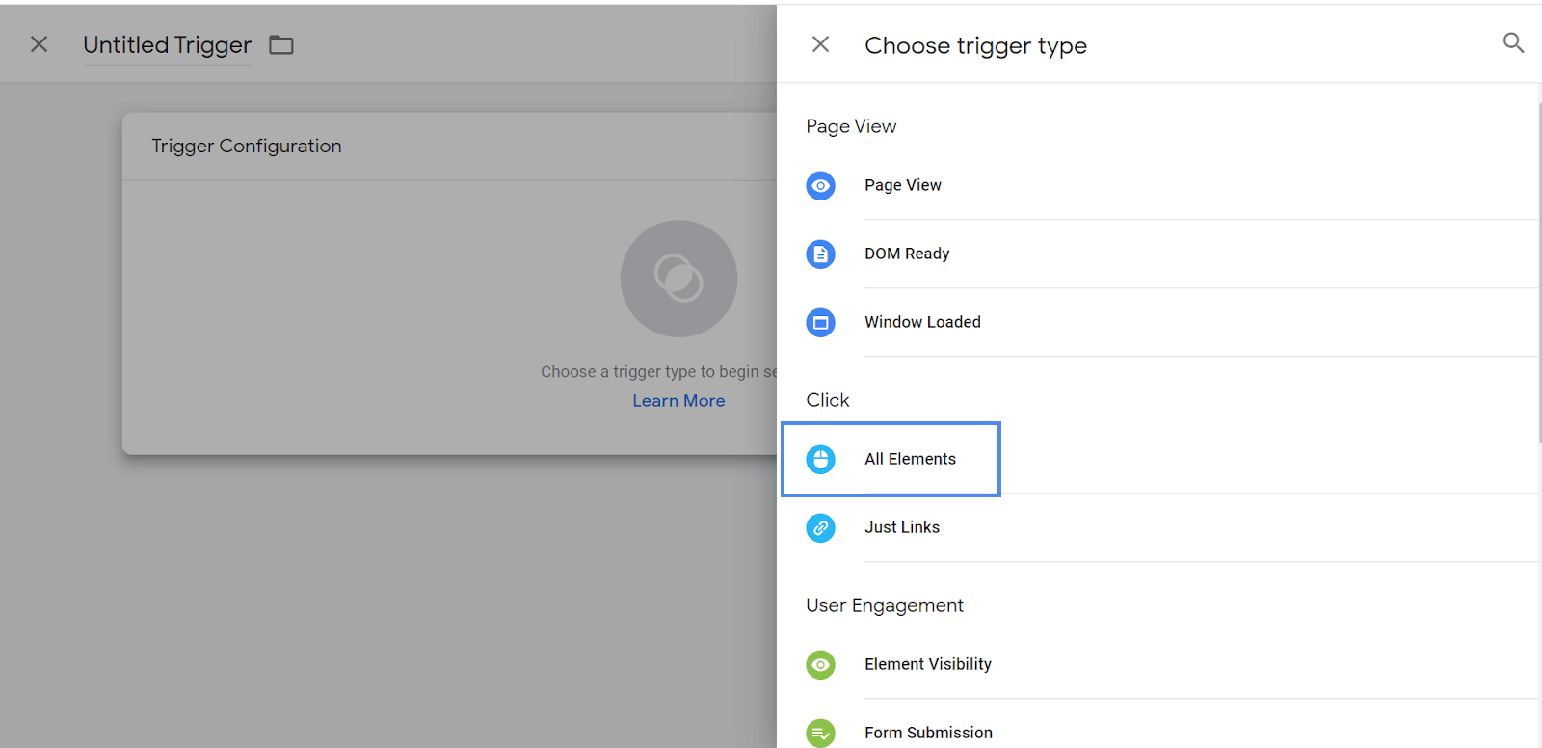1542x748 pixels.
Task: Select the Element Visibility trigger type
Action: (1172, 664)
